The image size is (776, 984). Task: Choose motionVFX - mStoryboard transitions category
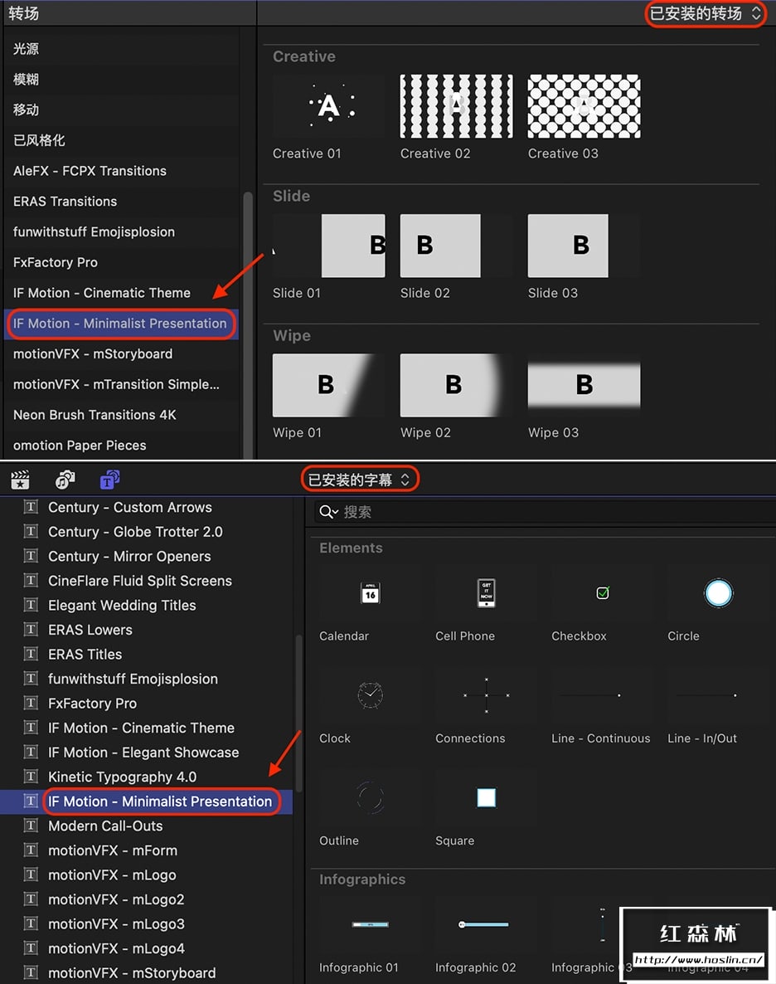tap(122, 354)
